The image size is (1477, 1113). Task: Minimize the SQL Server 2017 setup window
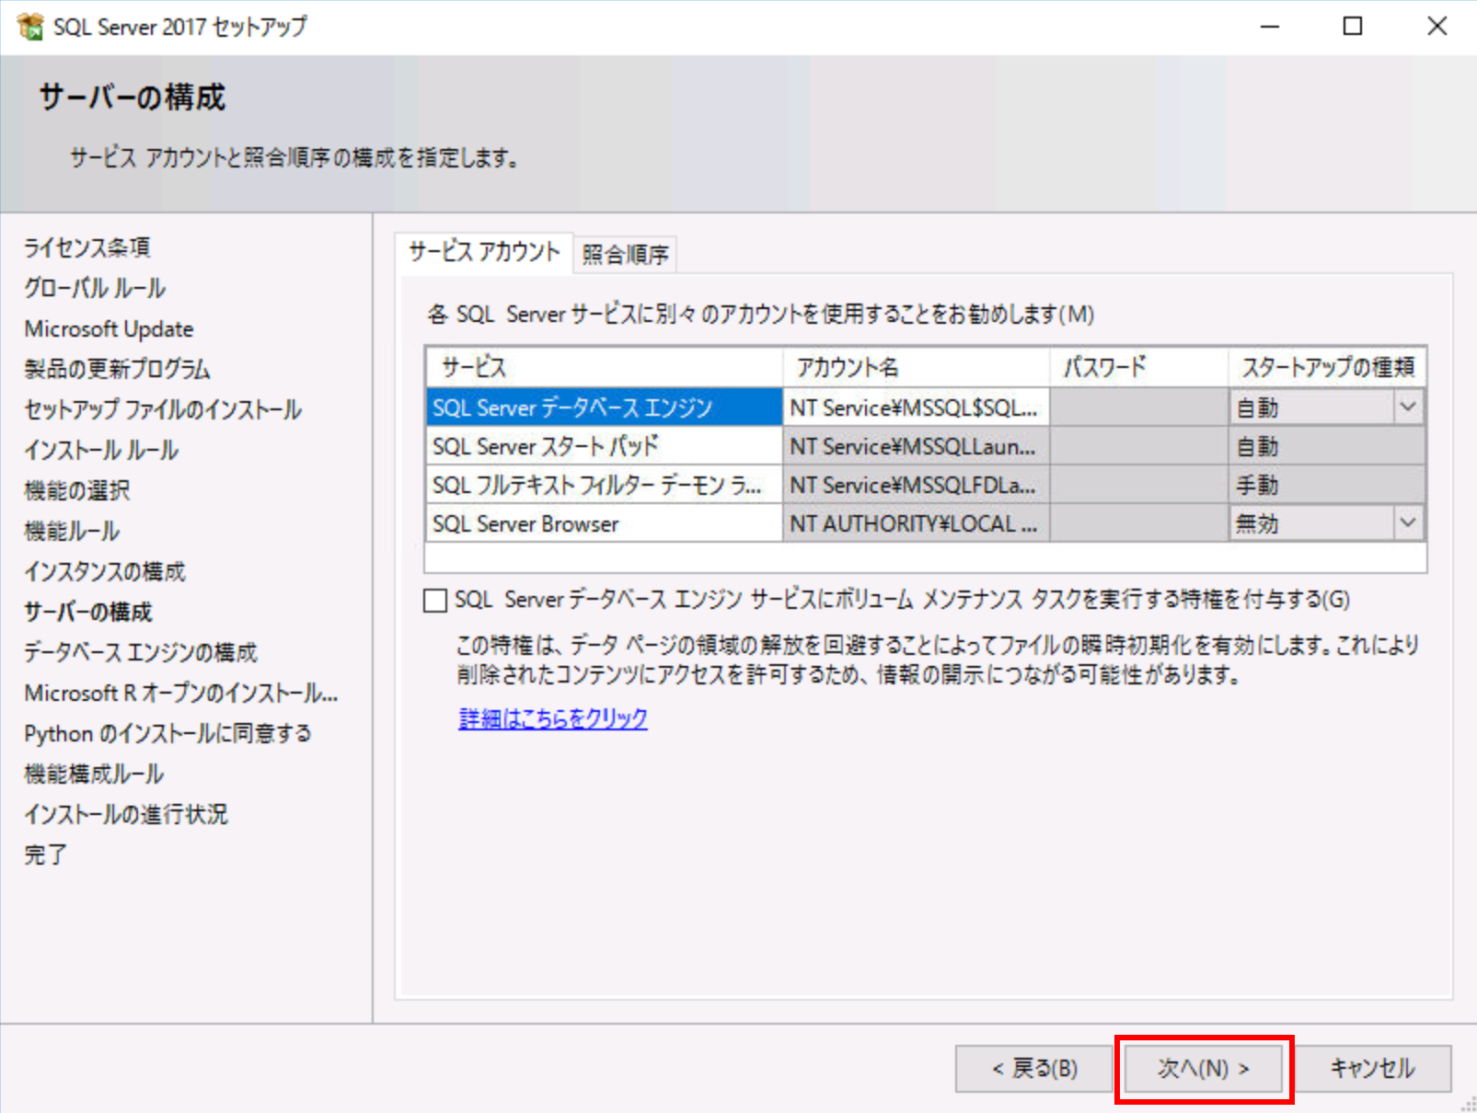[x=1270, y=27]
